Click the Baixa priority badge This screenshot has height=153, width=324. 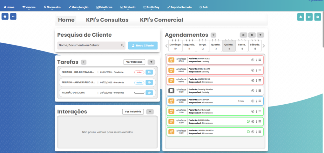click(x=139, y=83)
